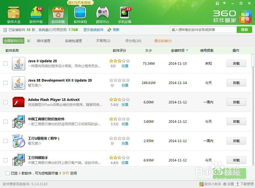Image resolution: width=255 pixels, height=188 pixels.
Task: Click the refresh arrows icon beside 刷新
Action: [109, 30]
